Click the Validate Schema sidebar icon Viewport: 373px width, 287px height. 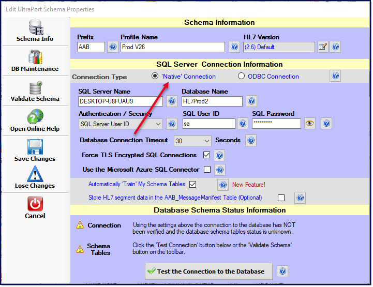pos(35,88)
